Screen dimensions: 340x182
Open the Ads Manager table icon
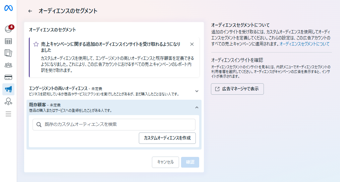8,41
